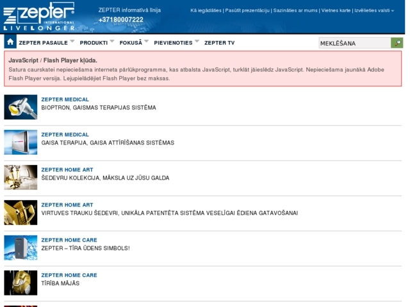Expand the Fokusā dropdown menu

[x=147, y=42]
